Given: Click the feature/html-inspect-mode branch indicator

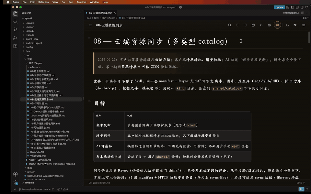Looking at the screenshot, I should [x=35, y=189].
